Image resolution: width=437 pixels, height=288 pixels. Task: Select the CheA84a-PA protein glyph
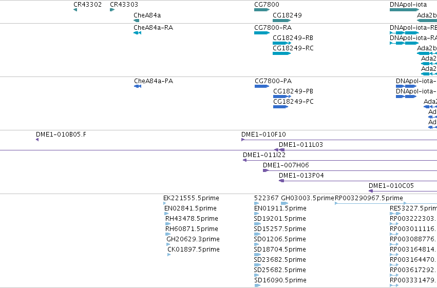click(138, 86)
